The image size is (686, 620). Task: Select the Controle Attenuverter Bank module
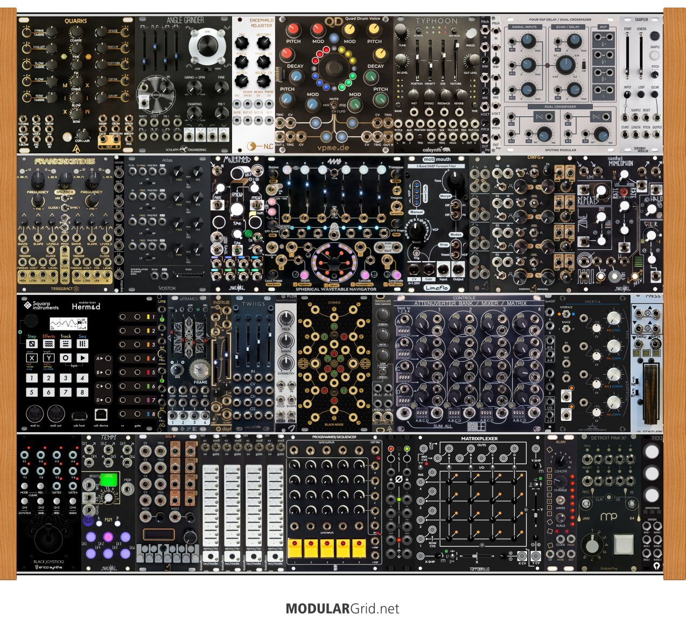468,363
